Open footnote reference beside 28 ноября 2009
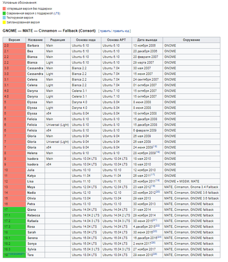 pyautogui.click(x=158, y=152)
